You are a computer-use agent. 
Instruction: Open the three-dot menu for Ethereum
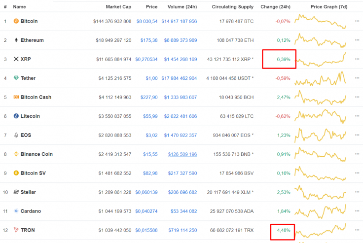pyautogui.click(x=357, y=40)
